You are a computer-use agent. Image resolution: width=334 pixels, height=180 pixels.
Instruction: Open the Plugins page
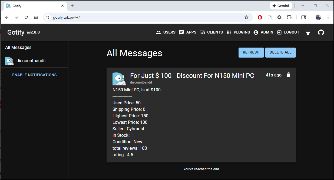238,32
